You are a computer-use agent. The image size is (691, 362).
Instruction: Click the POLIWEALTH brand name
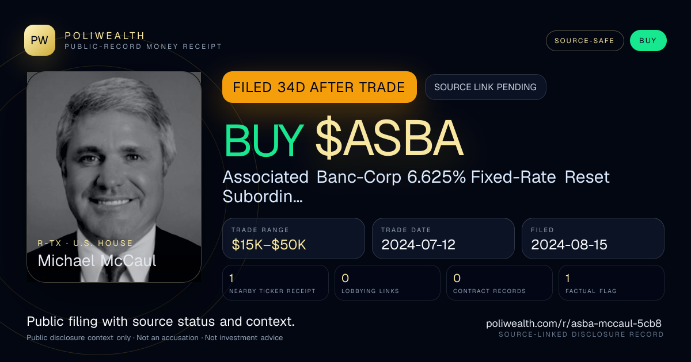coord(105,36)
